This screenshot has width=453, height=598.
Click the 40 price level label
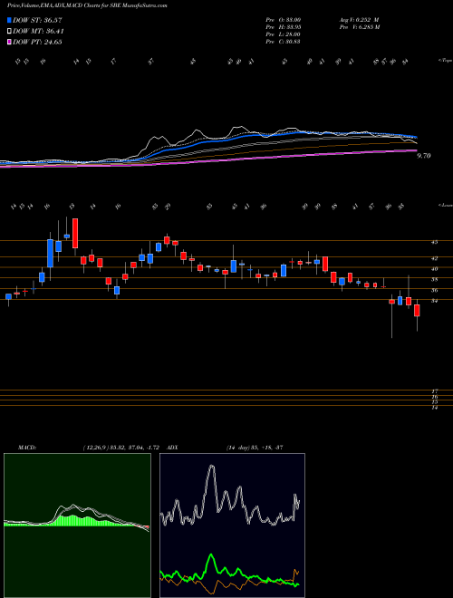435,269
